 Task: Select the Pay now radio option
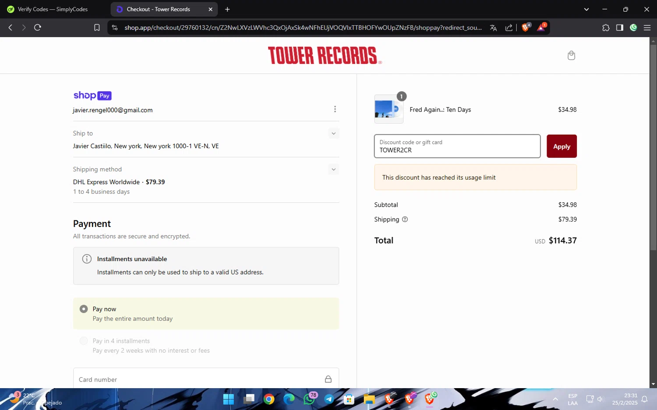tap(84, 309)
